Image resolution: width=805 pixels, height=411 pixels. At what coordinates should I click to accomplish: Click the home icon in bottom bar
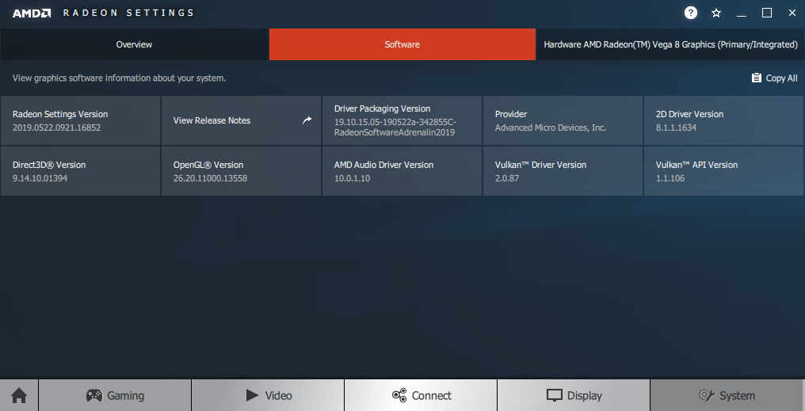tap(19, 395)
